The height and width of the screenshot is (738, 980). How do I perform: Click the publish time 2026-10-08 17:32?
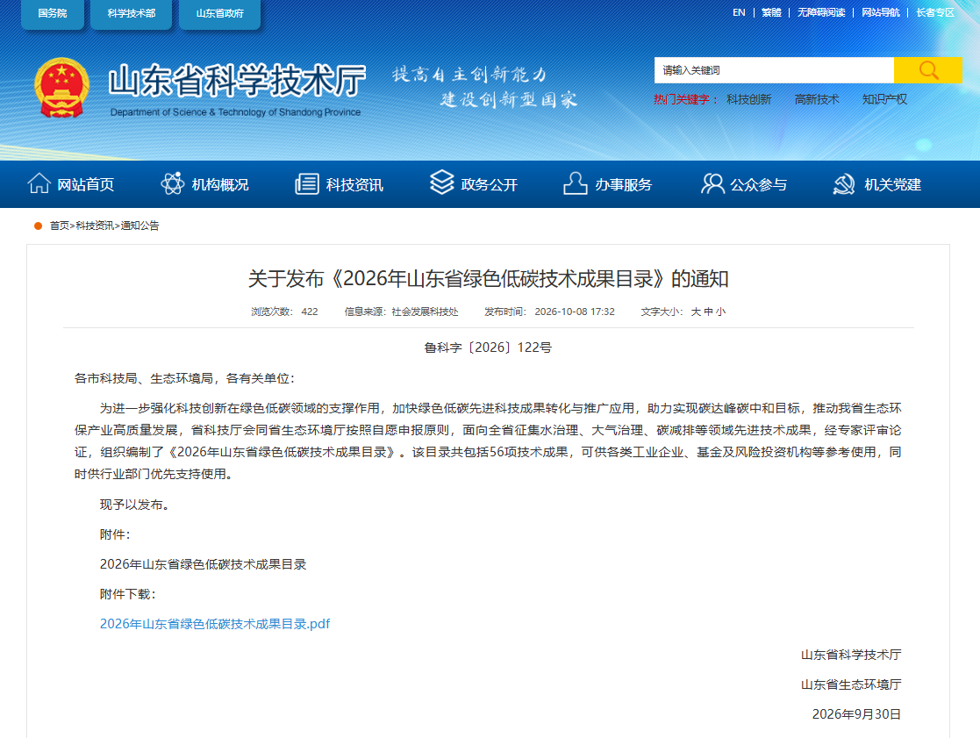[x=575, y=312]
